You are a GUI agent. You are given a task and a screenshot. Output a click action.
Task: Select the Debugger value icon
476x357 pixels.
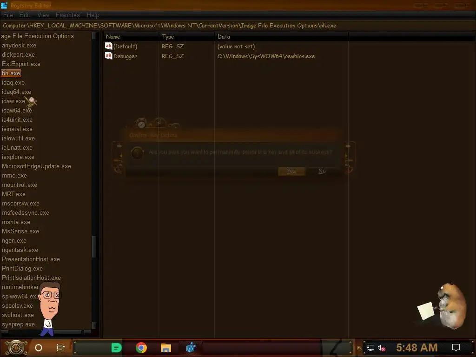pos(108,56)
